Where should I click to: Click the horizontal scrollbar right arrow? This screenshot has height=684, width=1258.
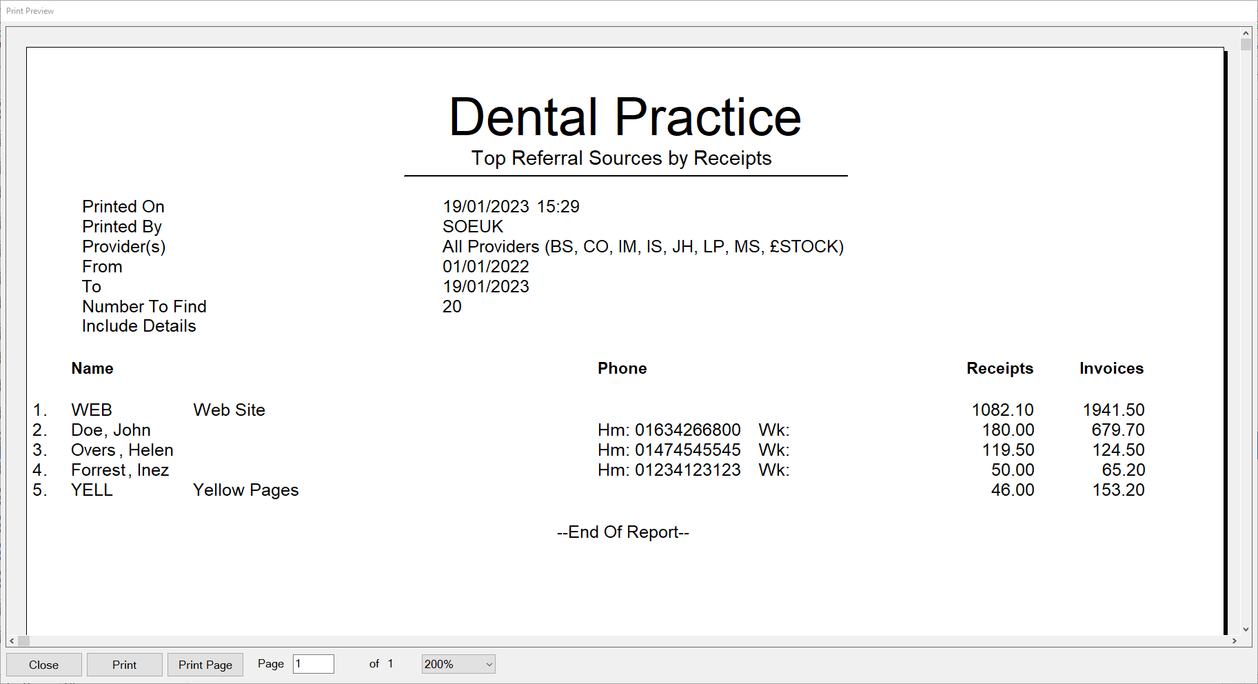[x=1234, y=641]
